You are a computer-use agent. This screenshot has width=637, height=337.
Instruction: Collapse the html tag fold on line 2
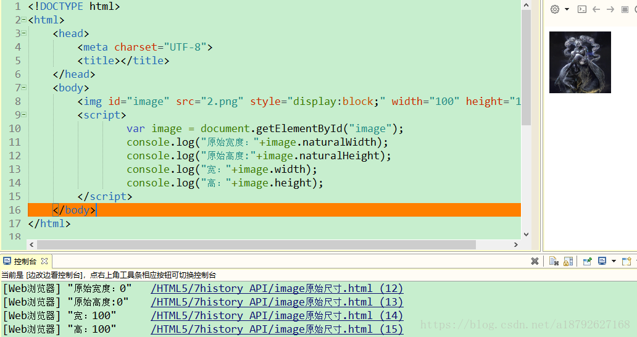(24, 20)
